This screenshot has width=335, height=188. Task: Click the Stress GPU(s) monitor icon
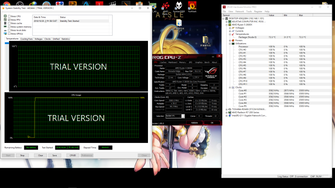(x=5, y=34)
